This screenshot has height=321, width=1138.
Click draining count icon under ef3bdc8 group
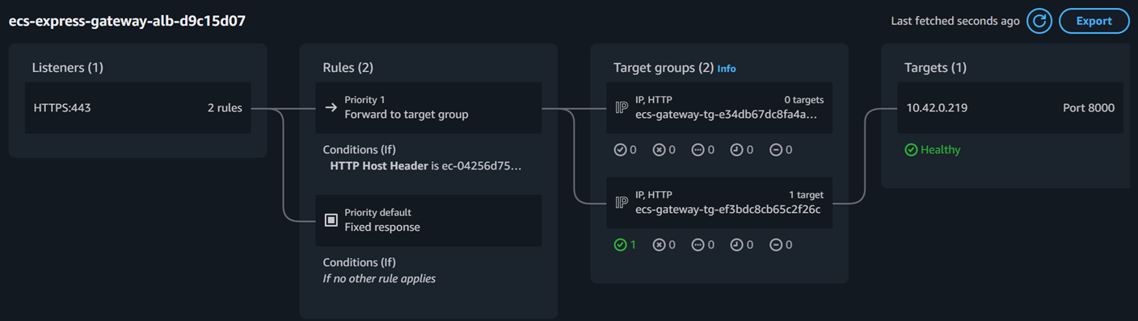coord(775,245)
